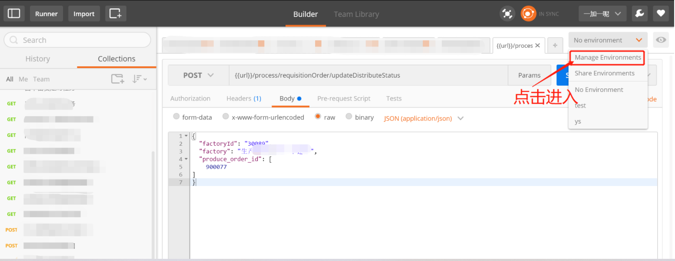Select the ys environment
This screenshot has width=675, height=261.
coord(578,121)
